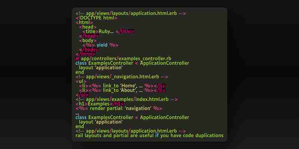The width and height of the screenshot is (299, 149).
Task: Click the opening '<body>' tag line
Action: (x=88, y=41)
